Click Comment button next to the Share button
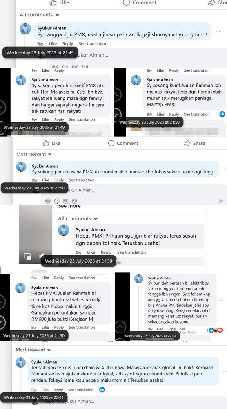 pyautogui.click(x=123, y=143)
